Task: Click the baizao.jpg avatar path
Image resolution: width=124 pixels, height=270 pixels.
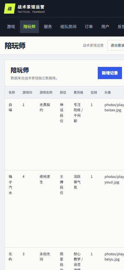Action: (x=114, y=107)
